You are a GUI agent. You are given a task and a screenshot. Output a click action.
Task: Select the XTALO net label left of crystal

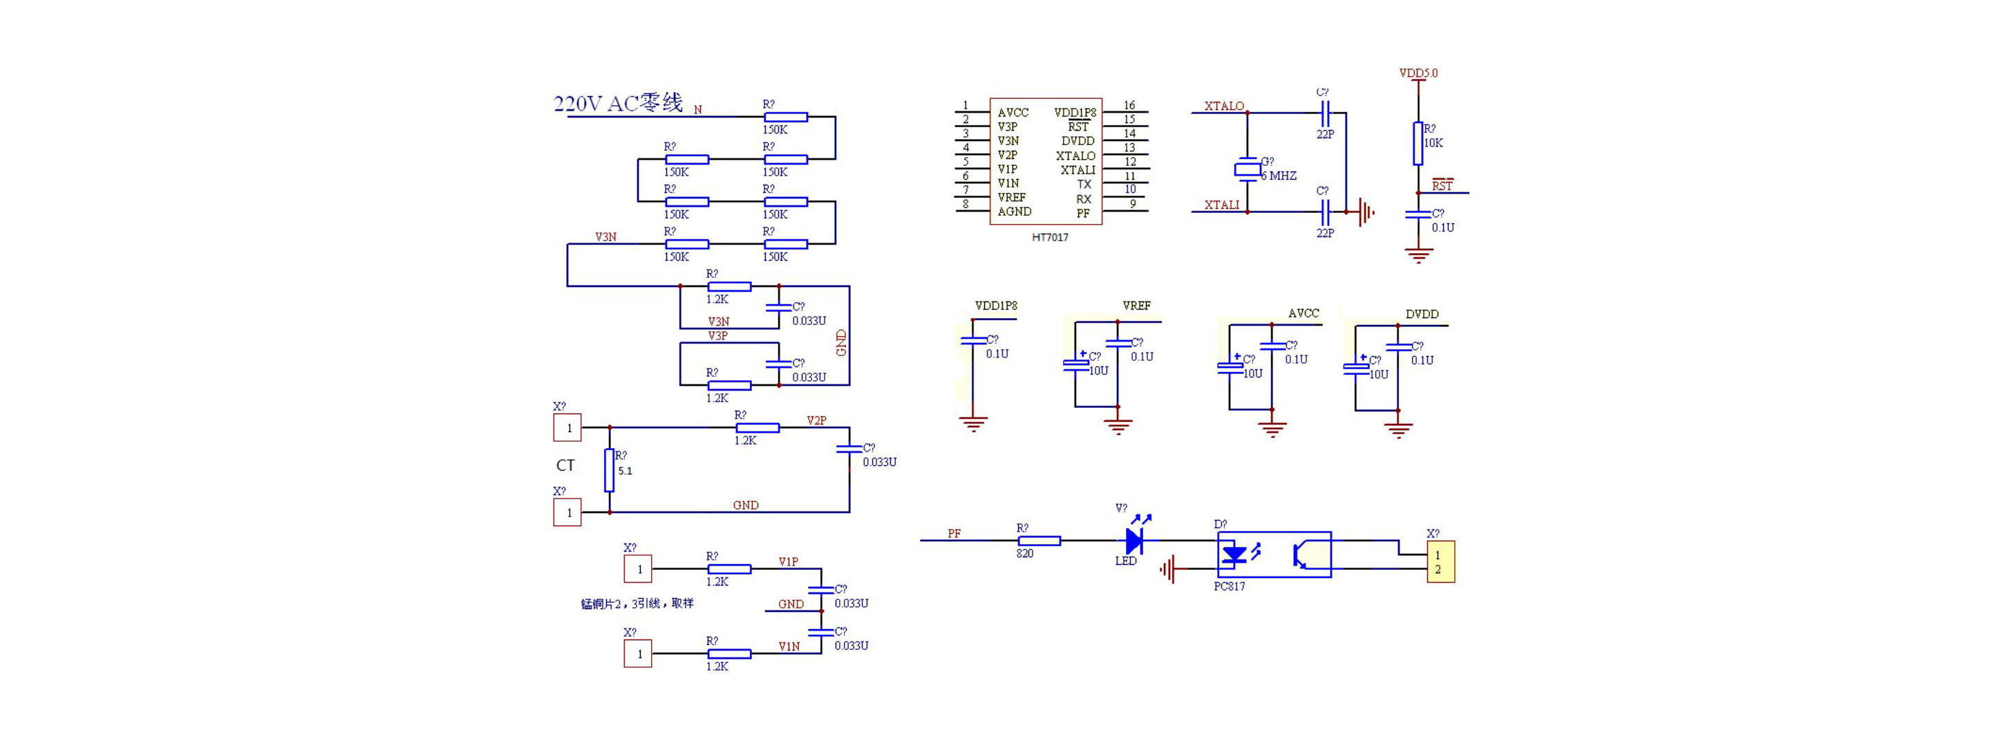click(x=1223, y=106)
